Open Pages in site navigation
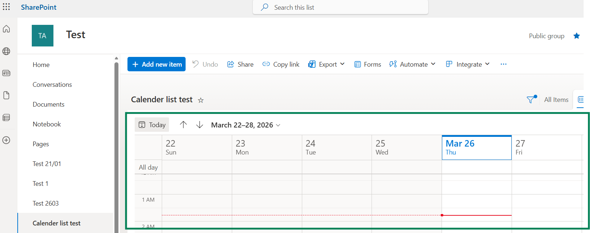Image resolution: width=590 pixels, height=233 pixels. [41, 144]
